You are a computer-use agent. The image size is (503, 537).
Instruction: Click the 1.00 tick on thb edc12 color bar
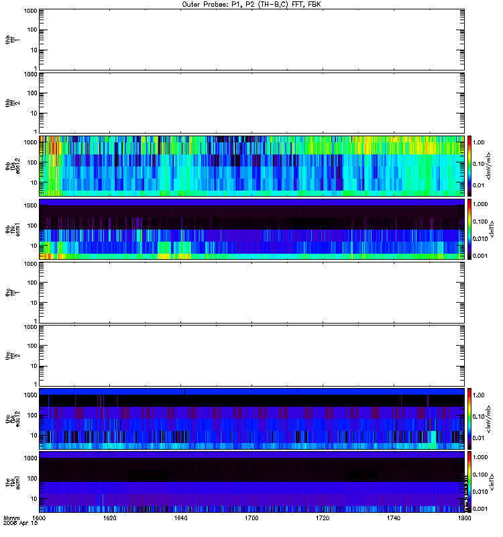point(479,142)
